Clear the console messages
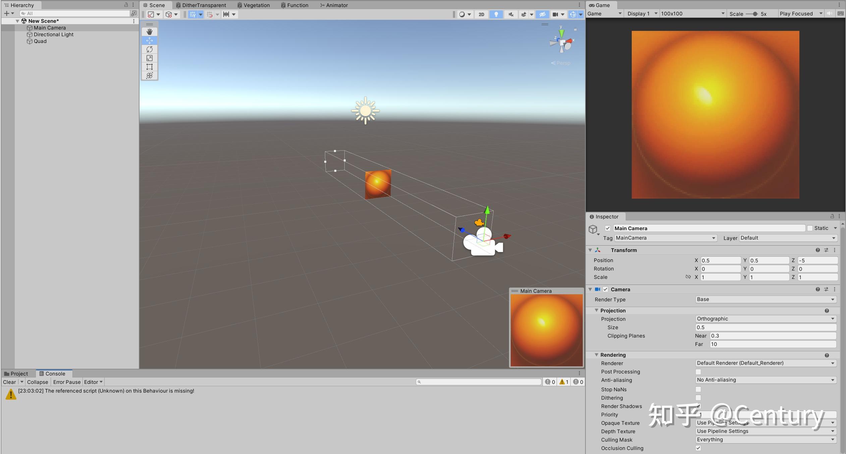Screen dimensions: 846x454 pos(9,382)
